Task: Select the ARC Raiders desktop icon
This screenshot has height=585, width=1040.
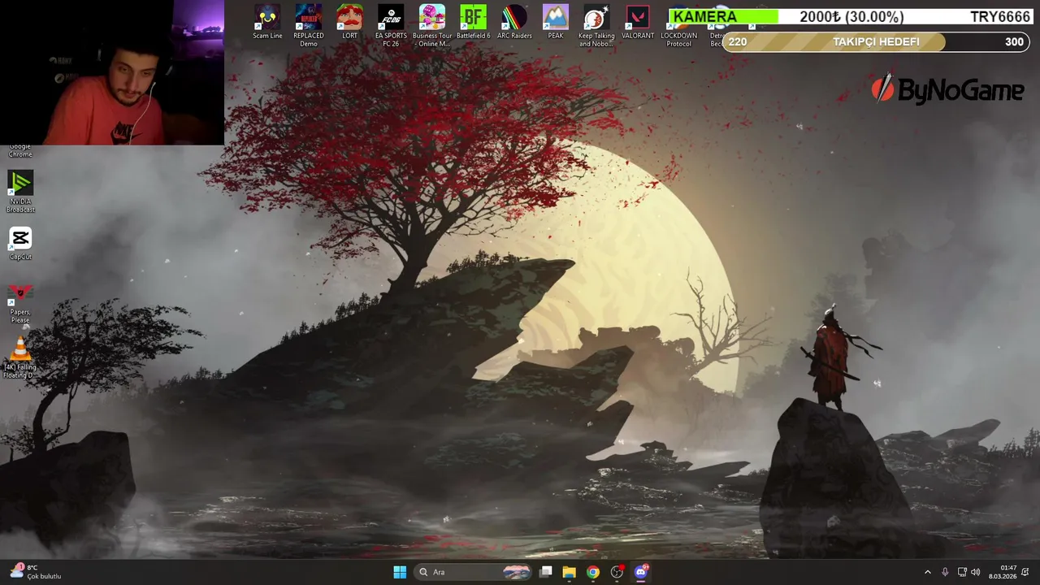Action: (514, 22)
